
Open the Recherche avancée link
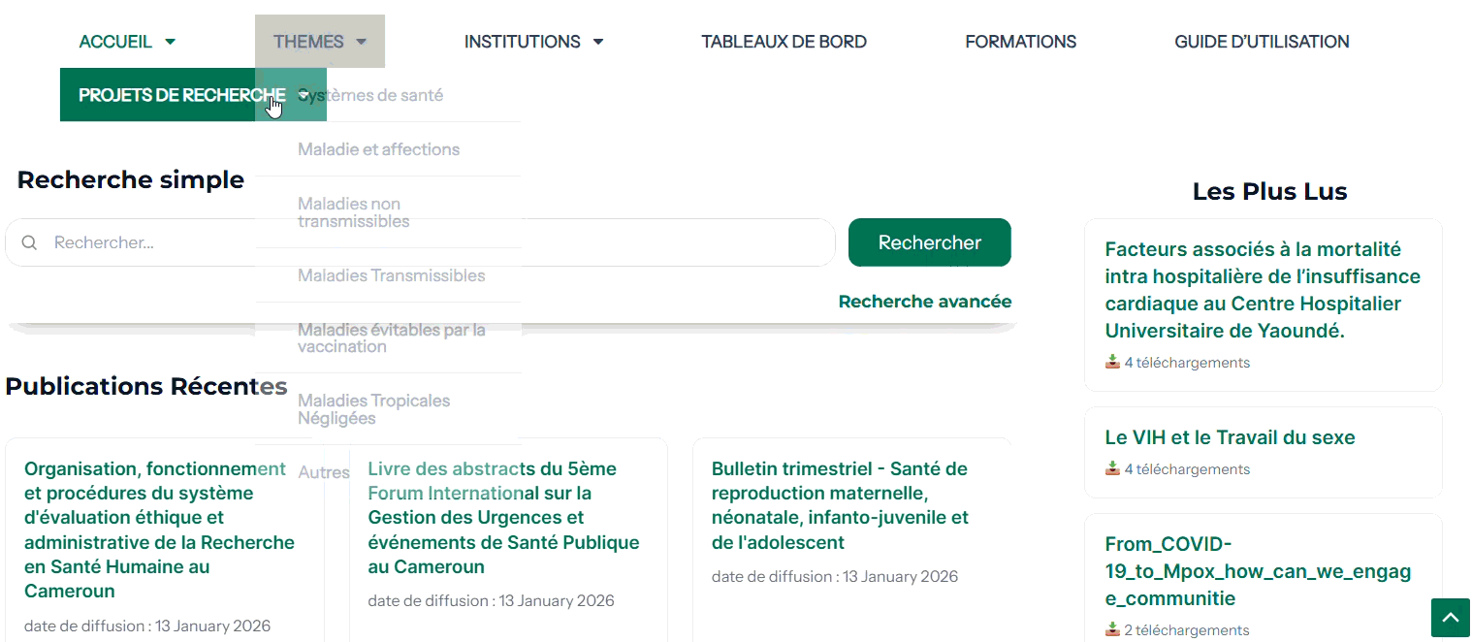(924, 302)
